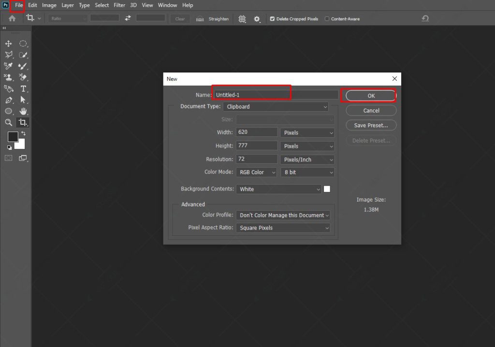
Task: Open the File menu
Action: (18, 5)
